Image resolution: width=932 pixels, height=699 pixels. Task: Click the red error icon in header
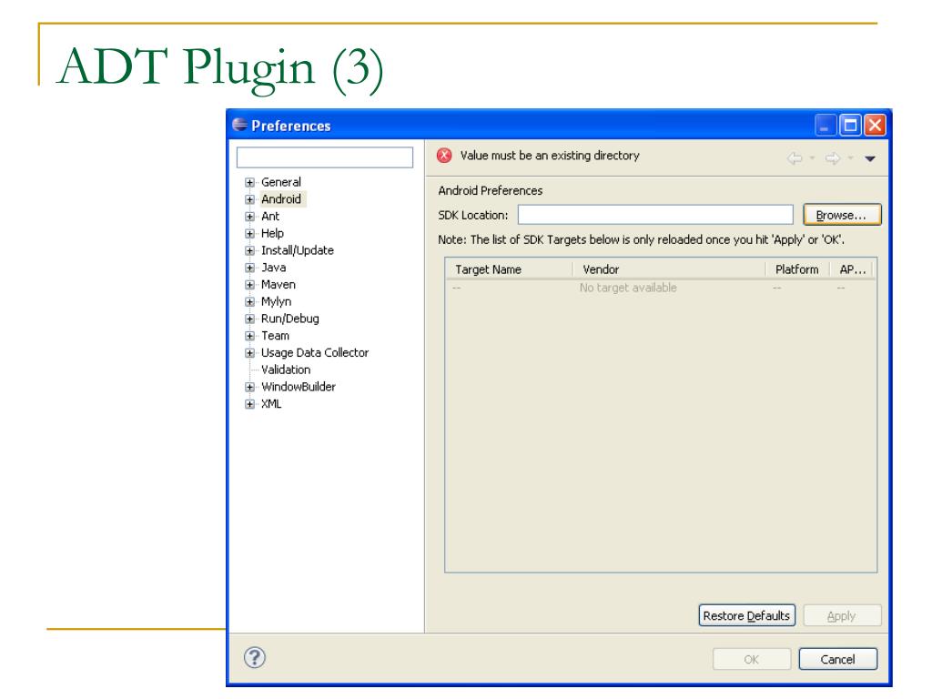[x=444, y=156]
